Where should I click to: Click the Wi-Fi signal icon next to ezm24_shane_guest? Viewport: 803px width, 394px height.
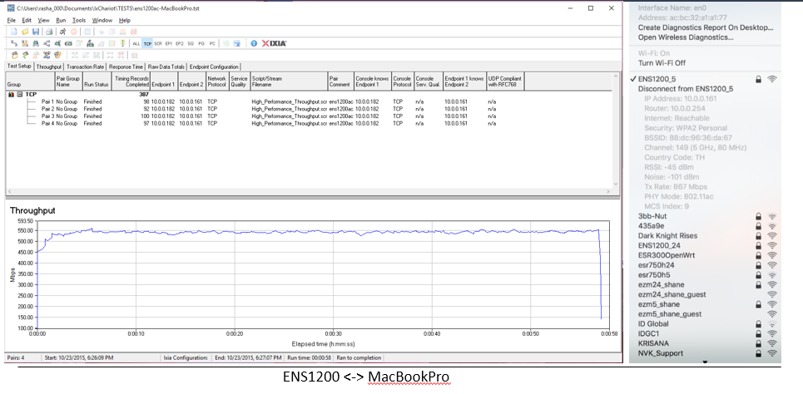(x=772, y=294)
